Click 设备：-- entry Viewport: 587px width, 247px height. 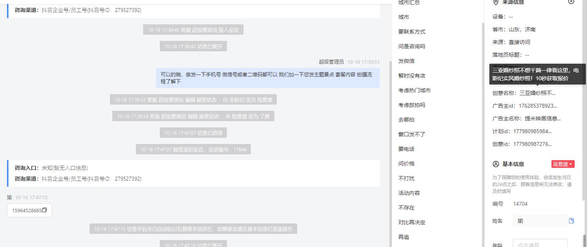(502, 17)
